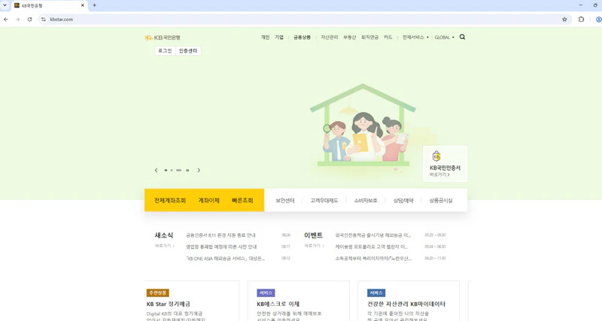
Task: Open the 퇴직연금 menu
Action: 369,37
